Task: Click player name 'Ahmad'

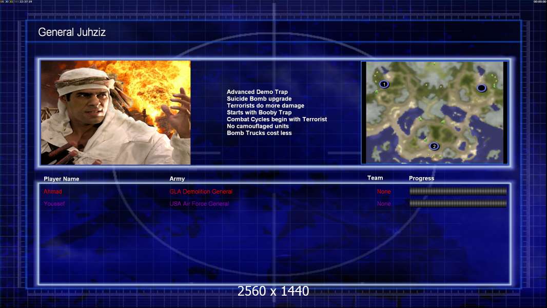Action: pos(53,191)
